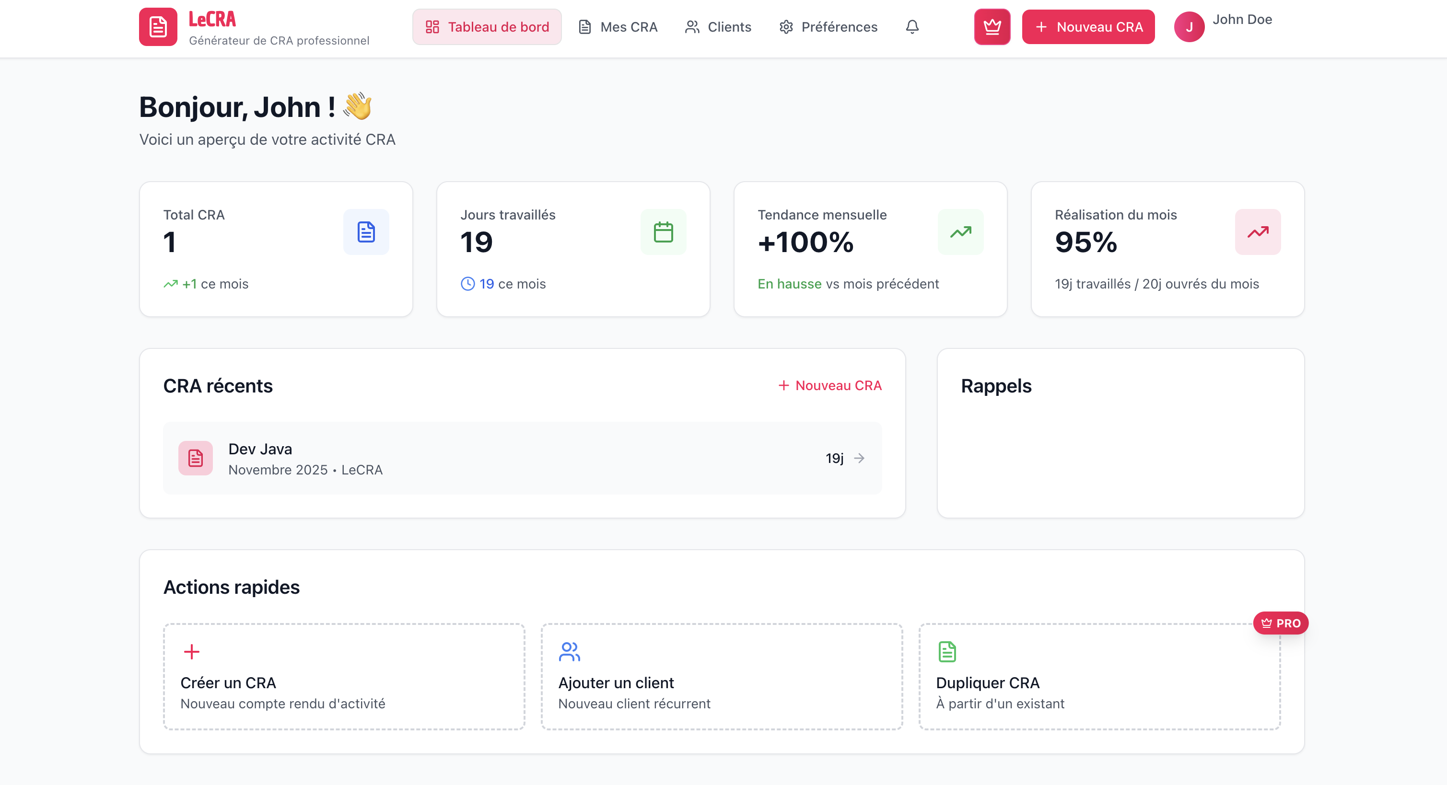Click the LeCRA logo icon
Image resolution: width=1447 pixels, height=785 pixels.
[158, 27]
